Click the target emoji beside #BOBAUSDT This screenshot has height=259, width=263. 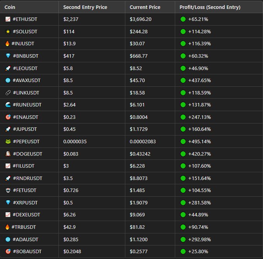(8, 251)
